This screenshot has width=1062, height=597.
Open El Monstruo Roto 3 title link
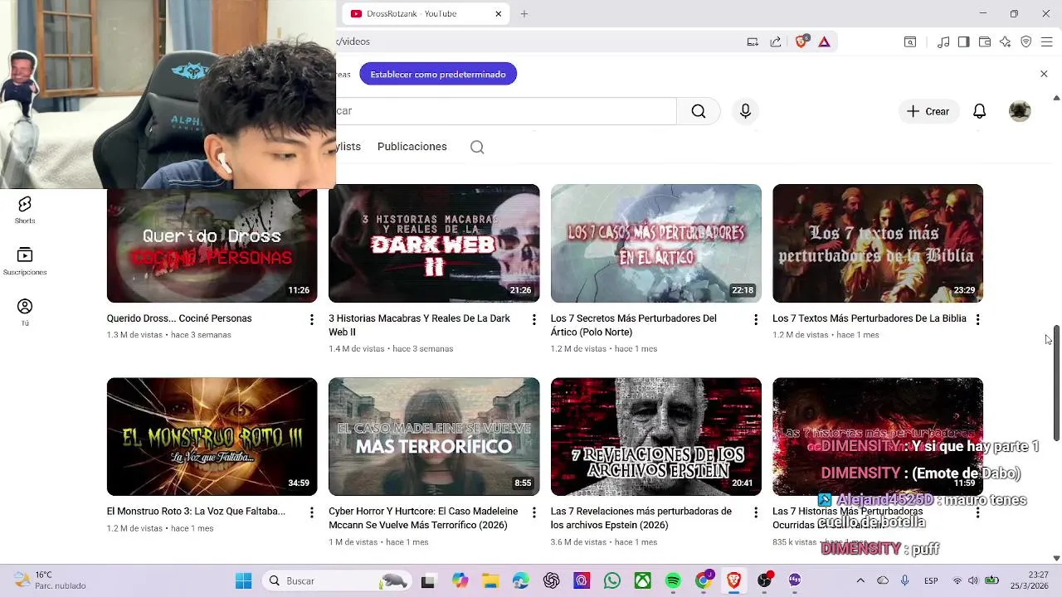pyautogui.click(x=196, y=512)
